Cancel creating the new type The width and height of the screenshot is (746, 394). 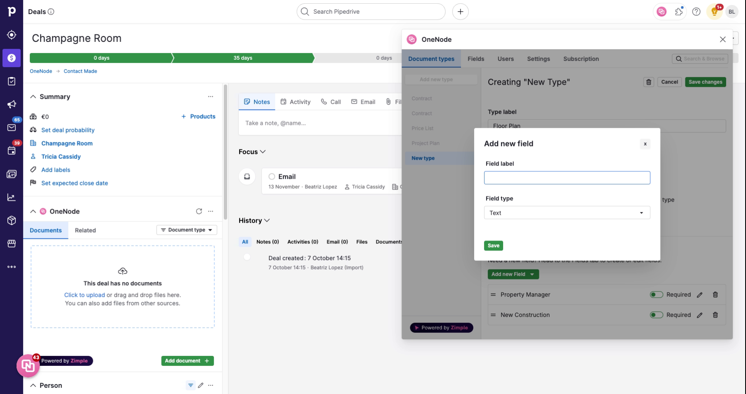point(670,82)
